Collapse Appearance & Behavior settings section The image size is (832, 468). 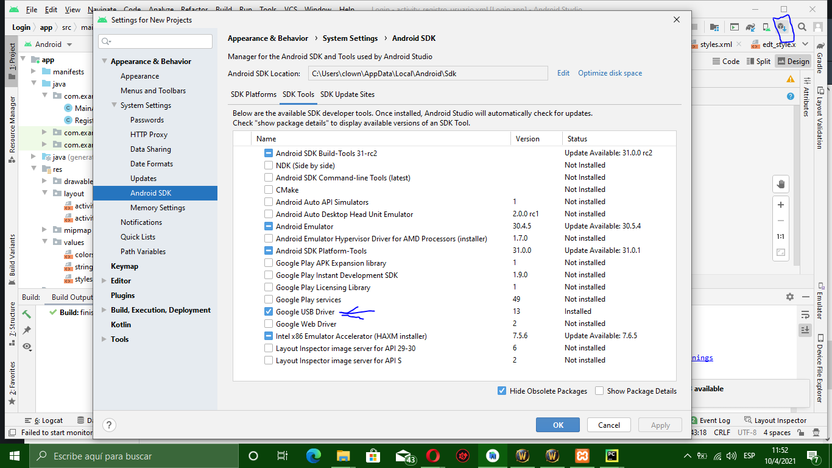104,62
